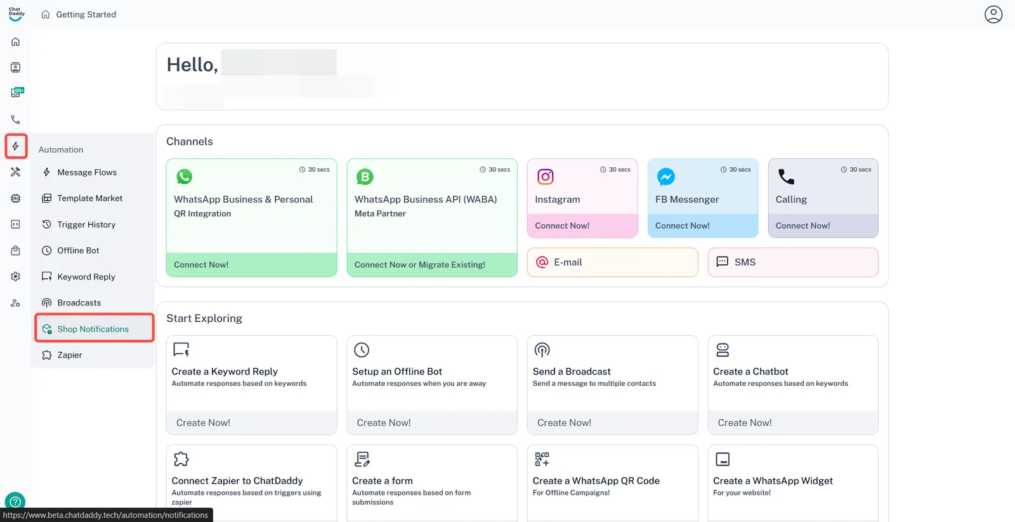Open the contacts sidebar icon
The height and width of the screenshot is (522, 1015).
[16, 68]
